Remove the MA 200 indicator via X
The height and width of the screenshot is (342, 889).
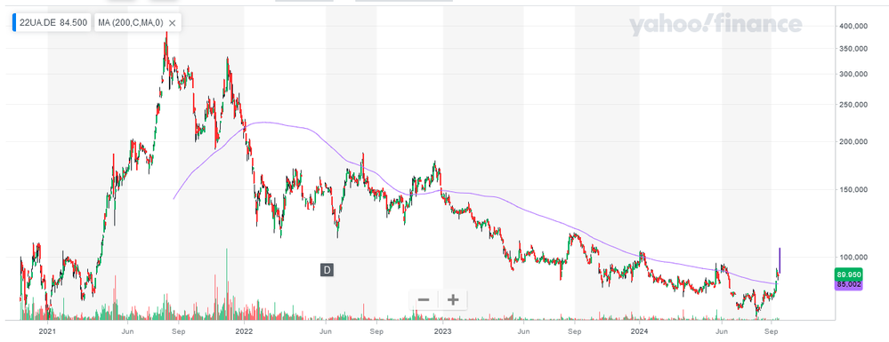(173, 23)
